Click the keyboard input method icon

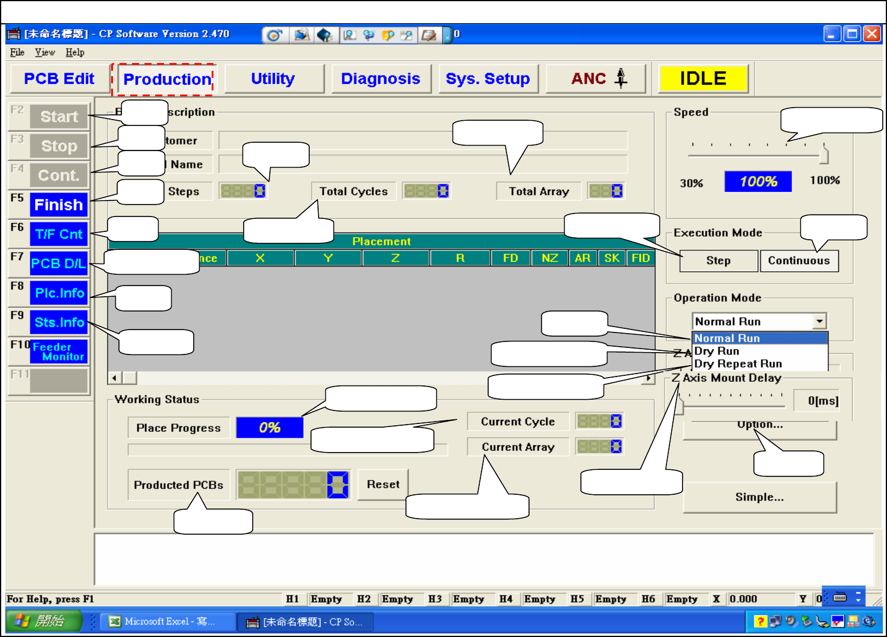[x=840, y=597]
